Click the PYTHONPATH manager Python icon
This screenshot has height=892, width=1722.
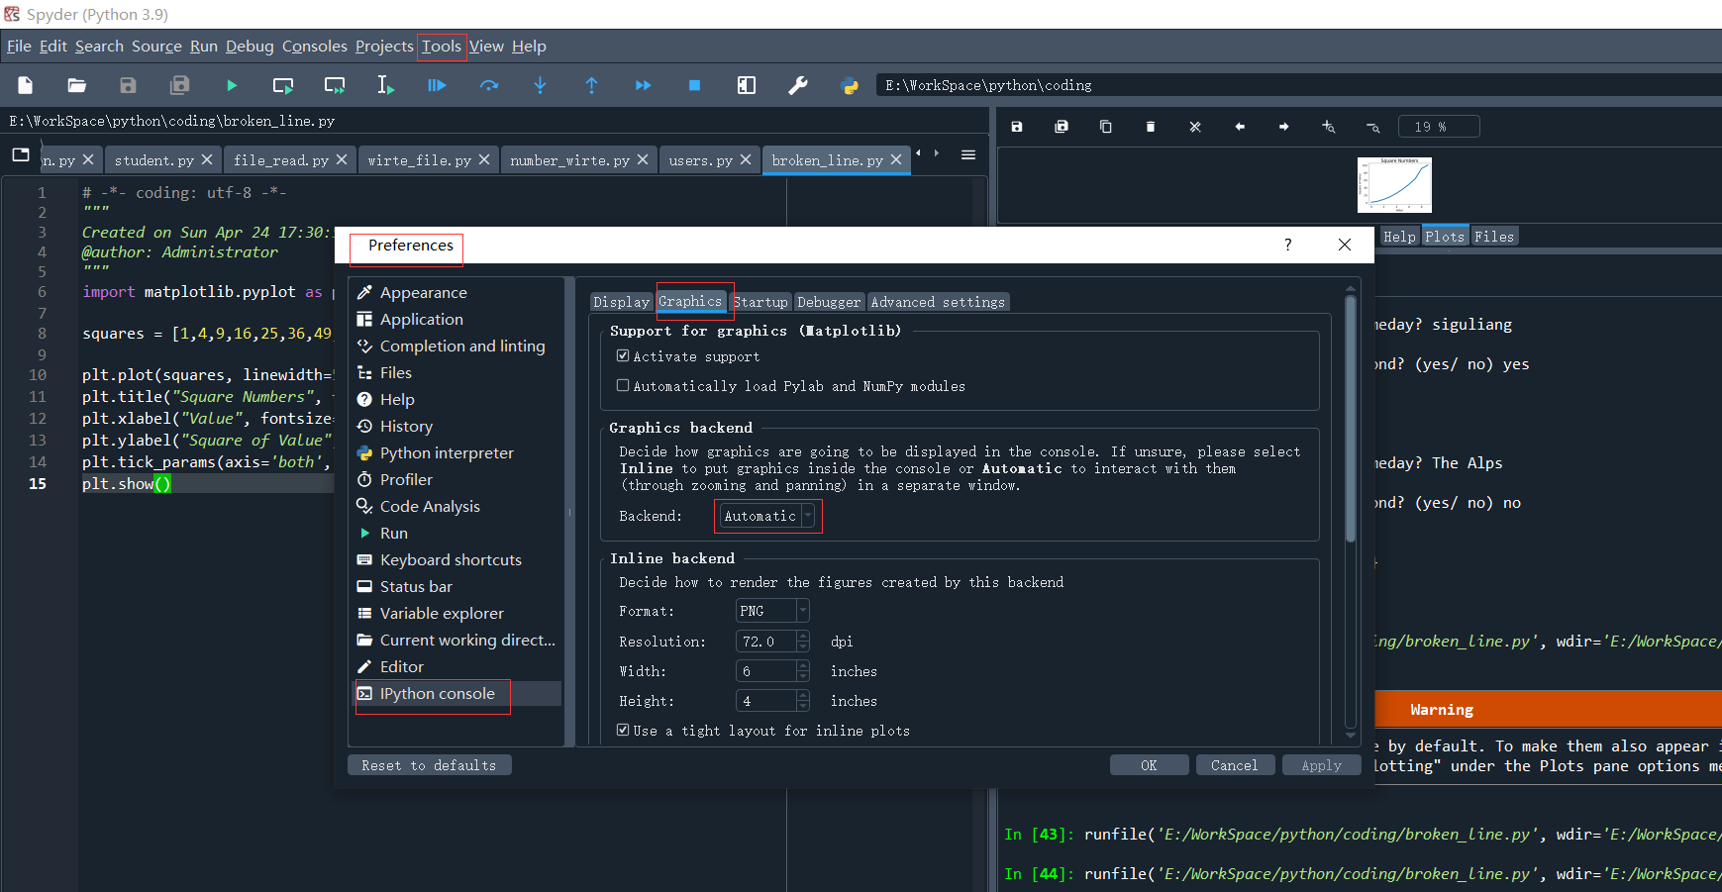(849, 86)
